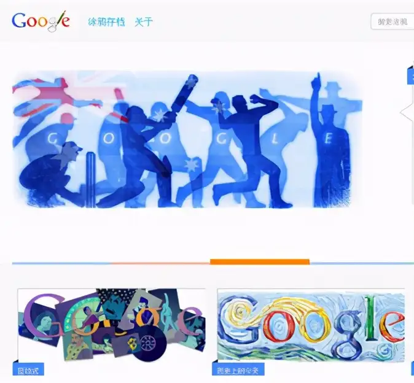This screenshot has height=383, width=414.
Task: Select the salmon-colored timeline segment
Action: click(160, 263)
